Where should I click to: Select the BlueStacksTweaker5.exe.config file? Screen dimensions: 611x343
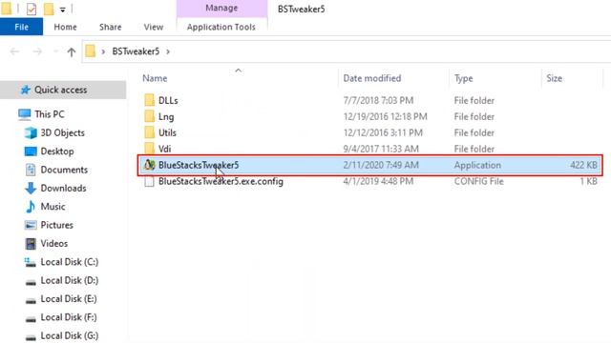[221, 181]
